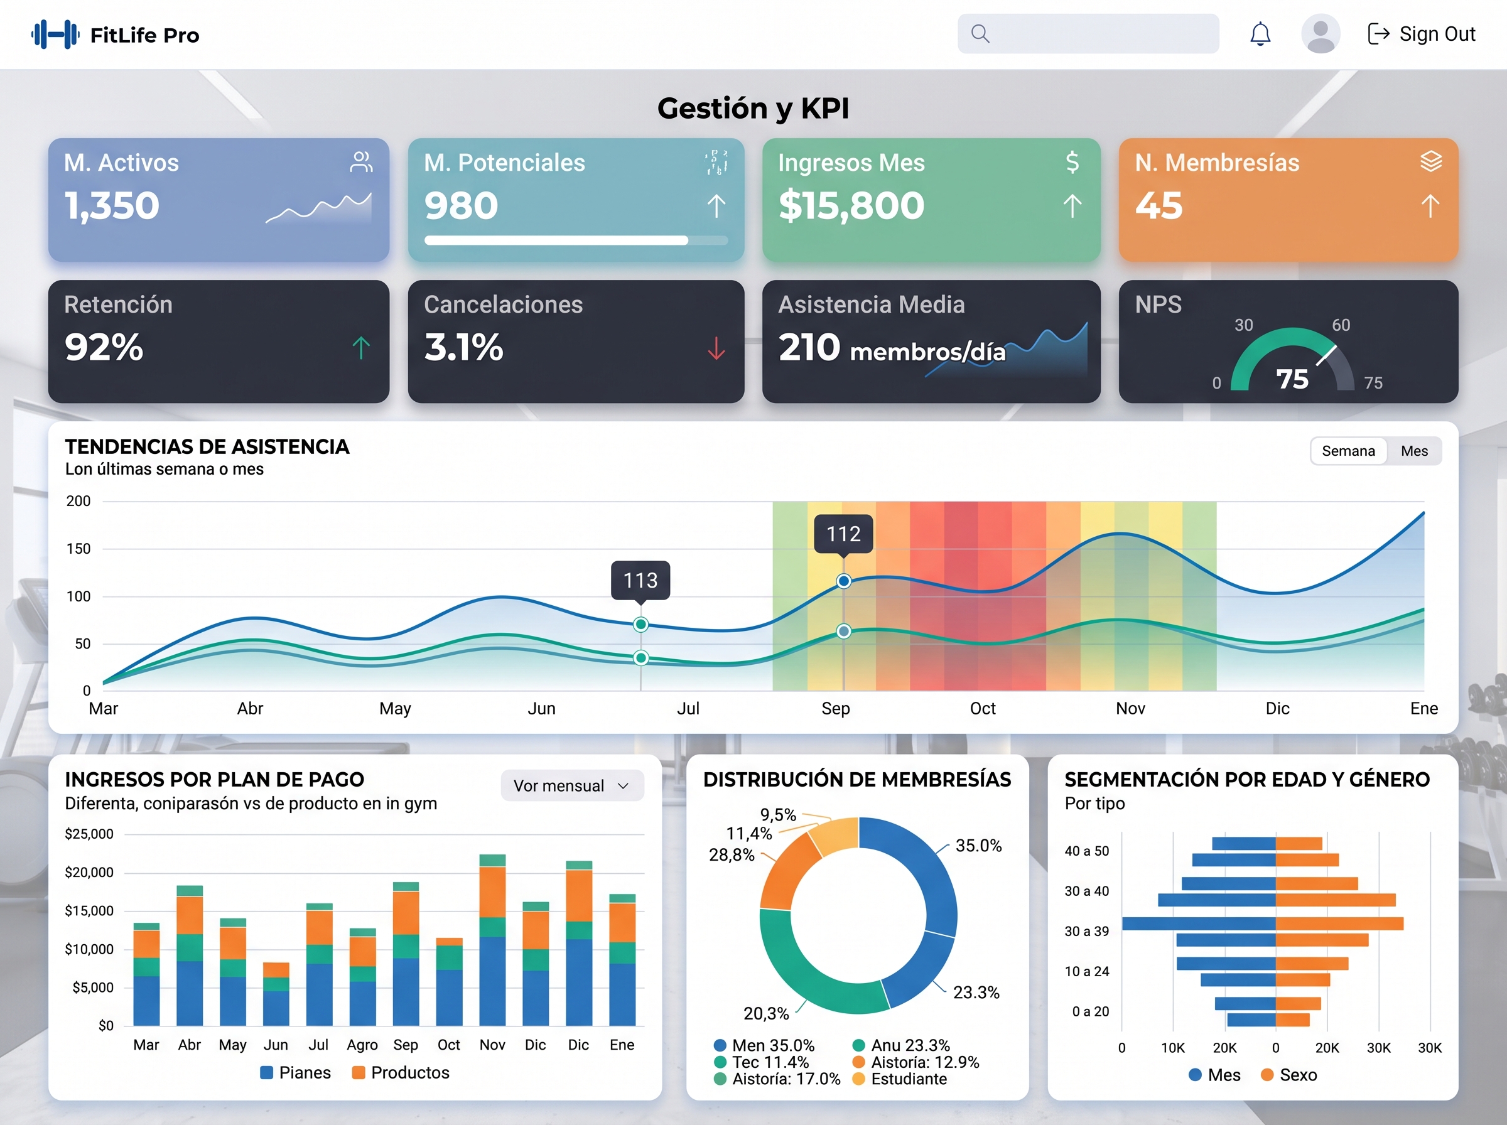Toggle the Mes legend in segmentation chart
This screenshot has width=1507, height=1125.
(1214, 1075)
